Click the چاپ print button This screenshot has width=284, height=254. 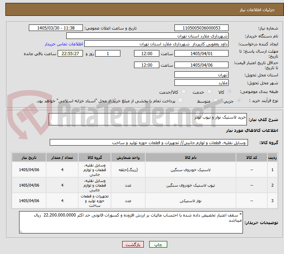[158, 244]
